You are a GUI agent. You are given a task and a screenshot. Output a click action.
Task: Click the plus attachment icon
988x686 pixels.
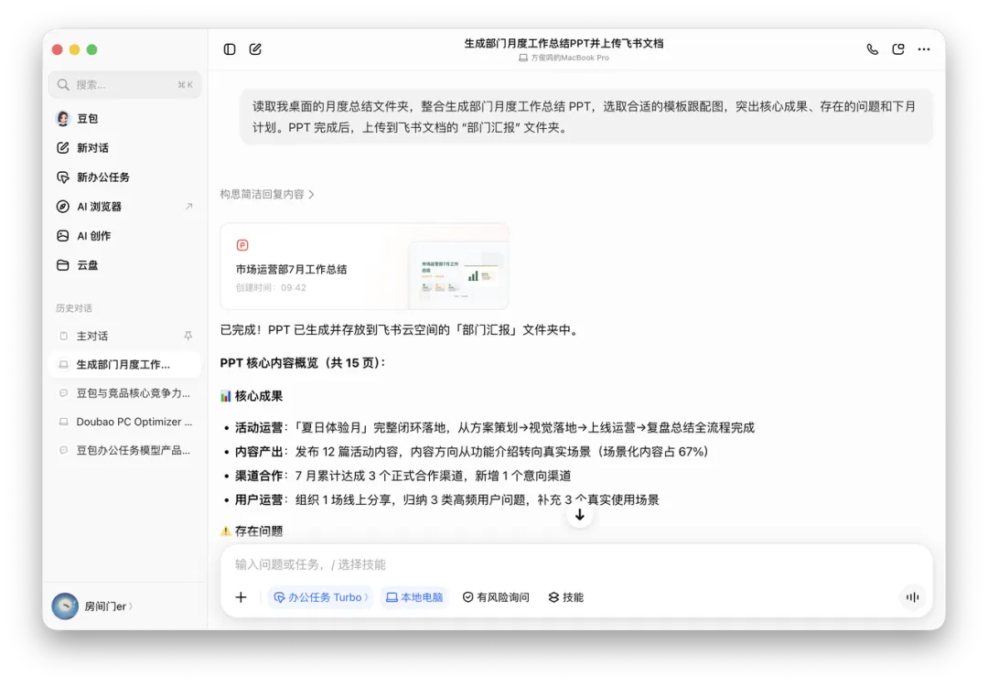coord(241,597)
